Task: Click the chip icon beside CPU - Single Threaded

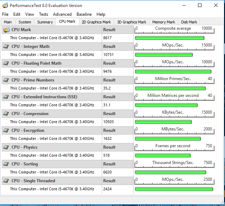Action: [6, 181]
